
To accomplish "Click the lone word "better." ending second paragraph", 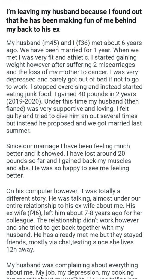I will pos(15,176).
